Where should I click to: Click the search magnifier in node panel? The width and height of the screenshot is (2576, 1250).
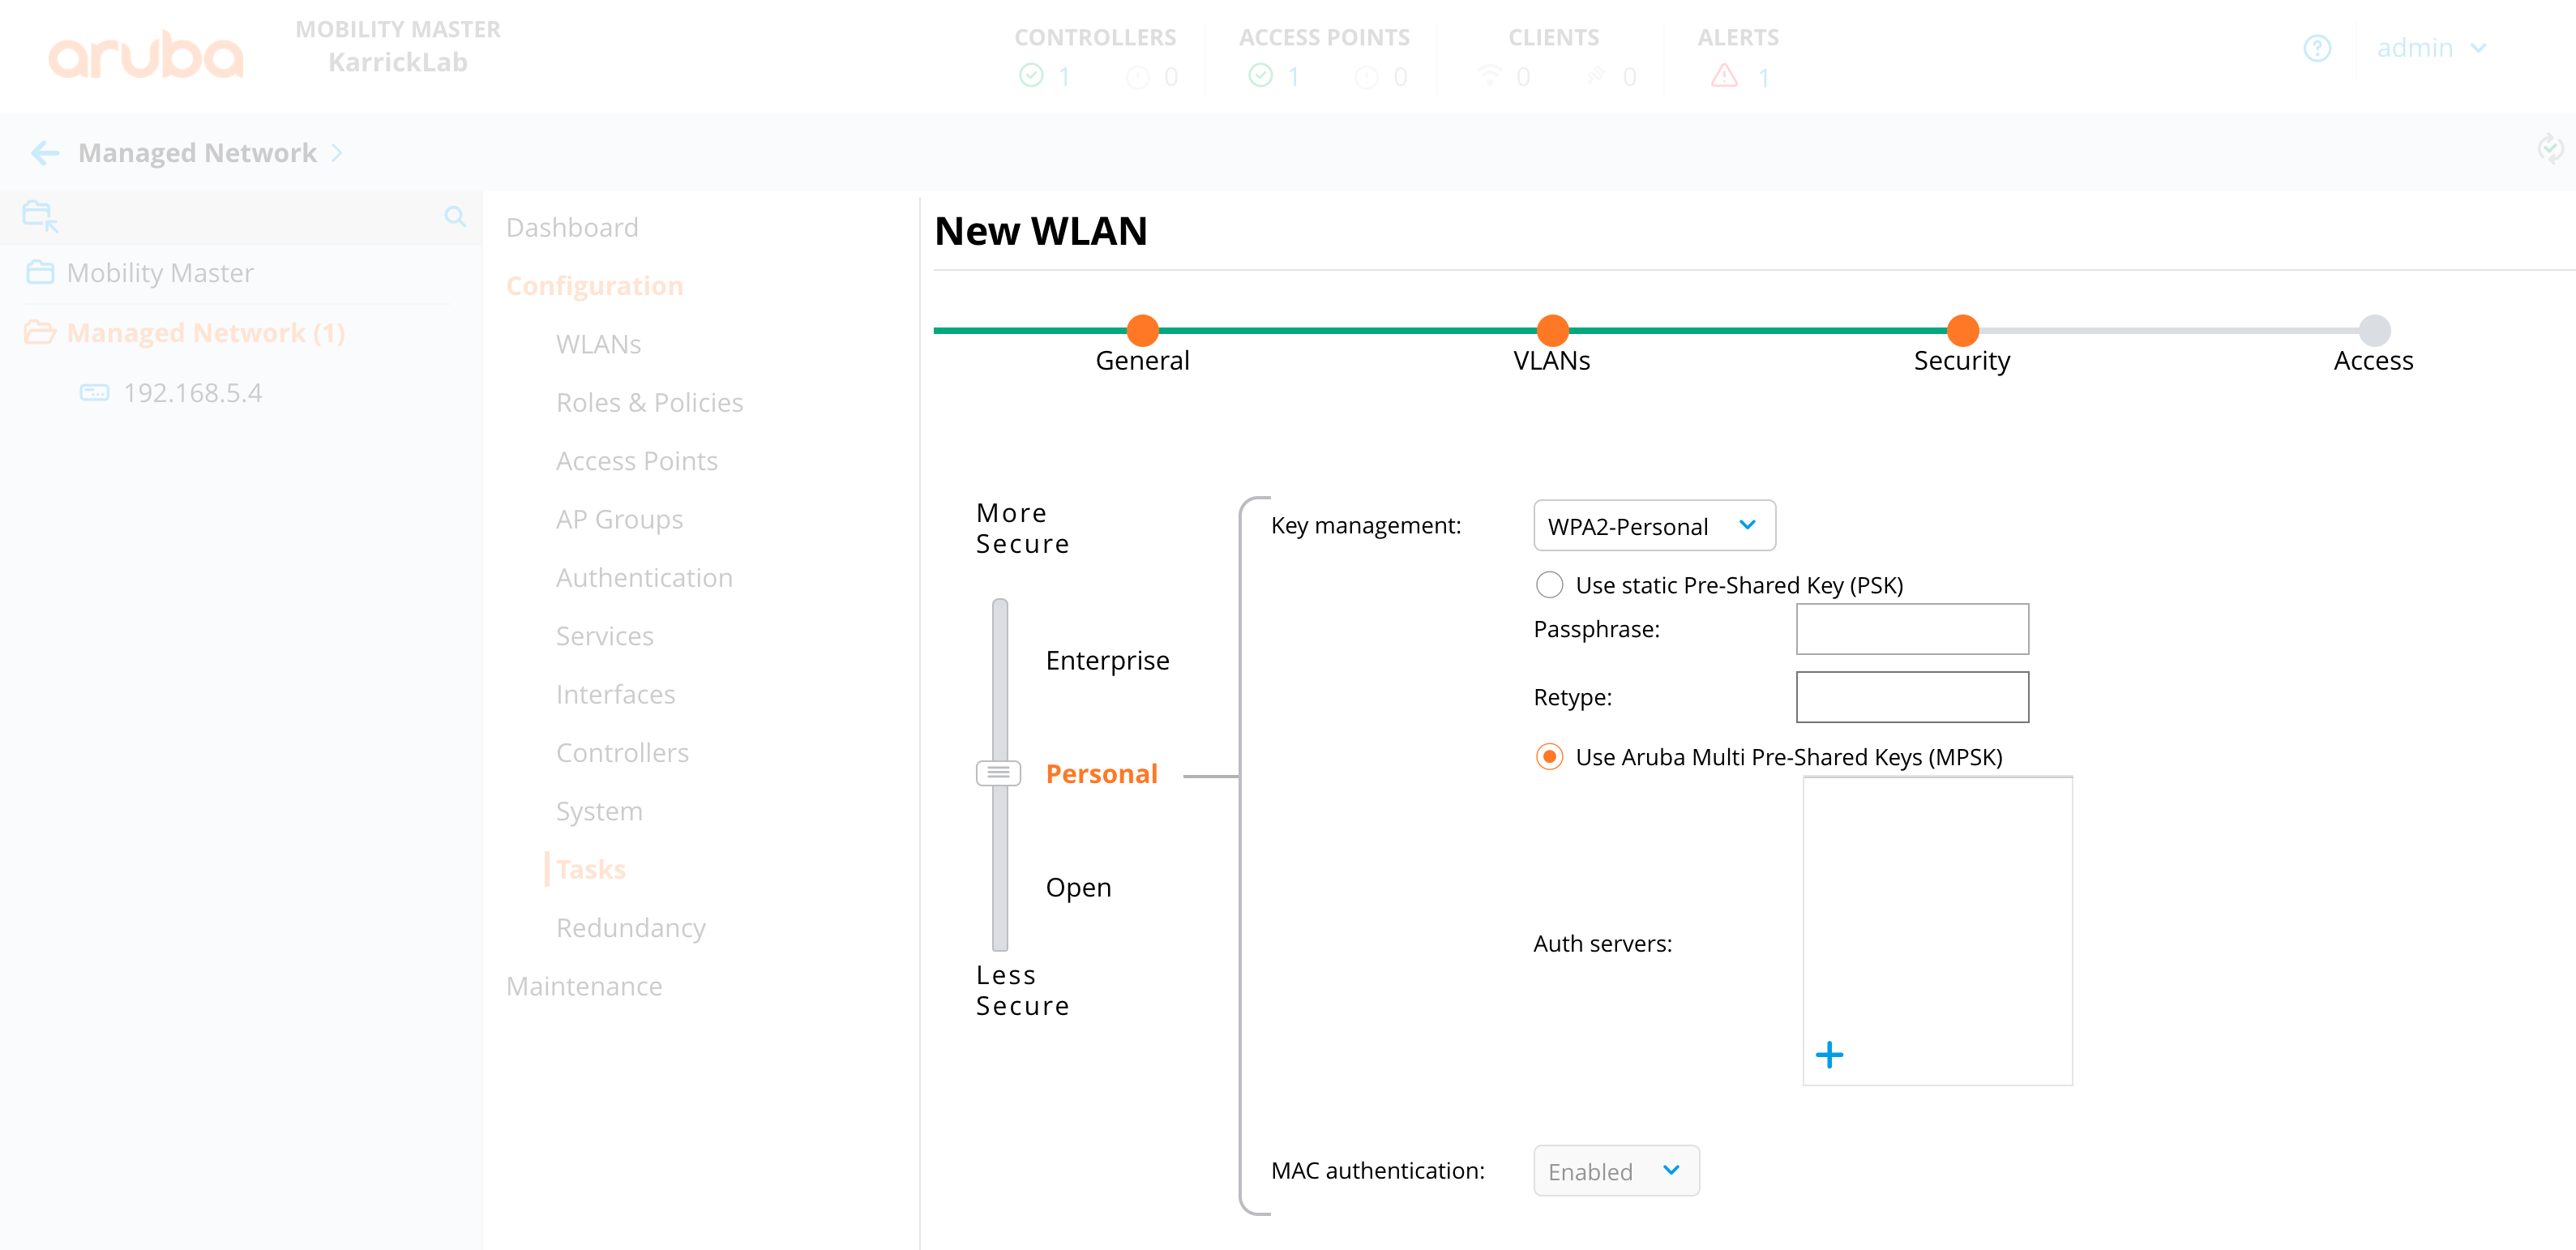(455, 216)
